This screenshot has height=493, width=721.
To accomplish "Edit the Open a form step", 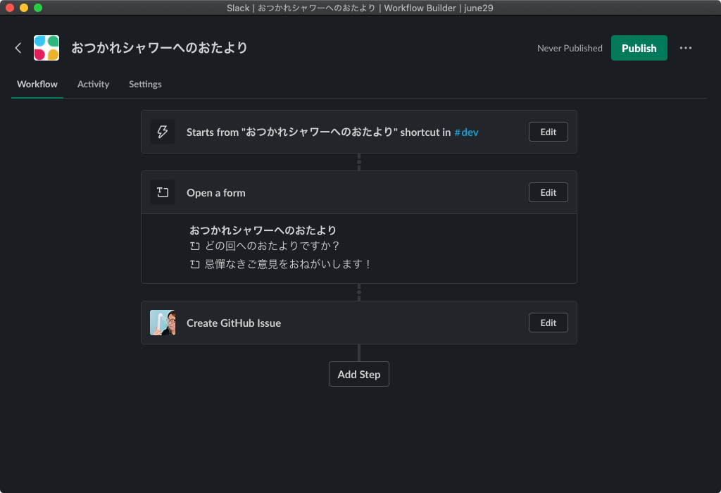I will (548, 192).
